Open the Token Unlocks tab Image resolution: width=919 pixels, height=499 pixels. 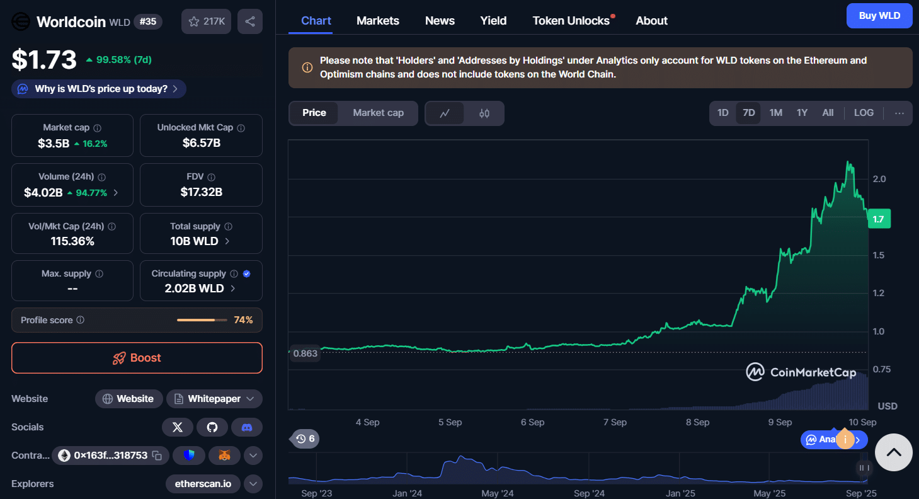[x=571, y=21]
